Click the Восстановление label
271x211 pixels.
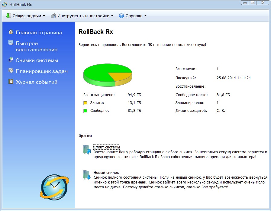190,86
